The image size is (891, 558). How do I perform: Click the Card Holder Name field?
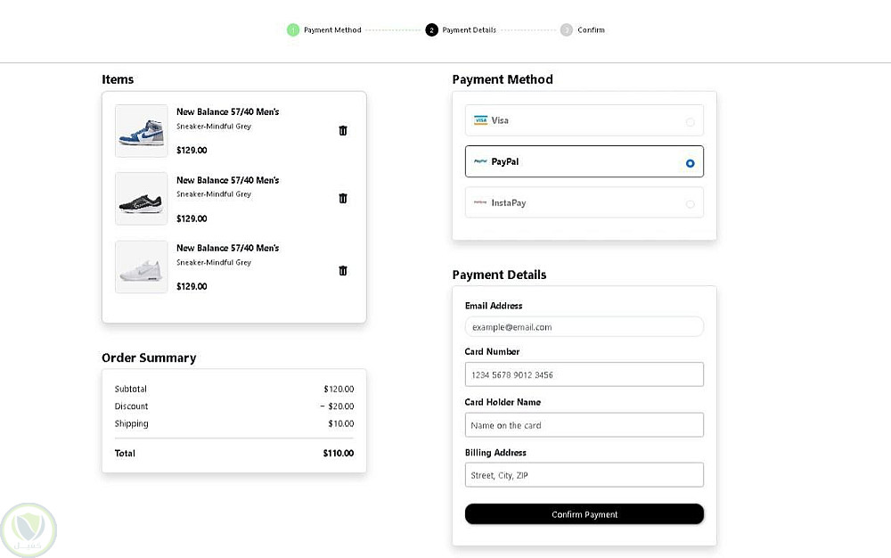click(x=584, y=425)
